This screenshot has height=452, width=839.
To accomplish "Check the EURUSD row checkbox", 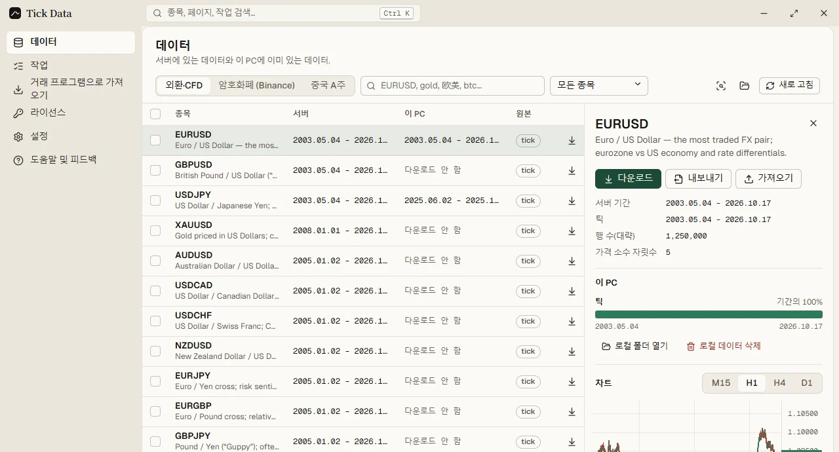I will [x=155, y=140].
